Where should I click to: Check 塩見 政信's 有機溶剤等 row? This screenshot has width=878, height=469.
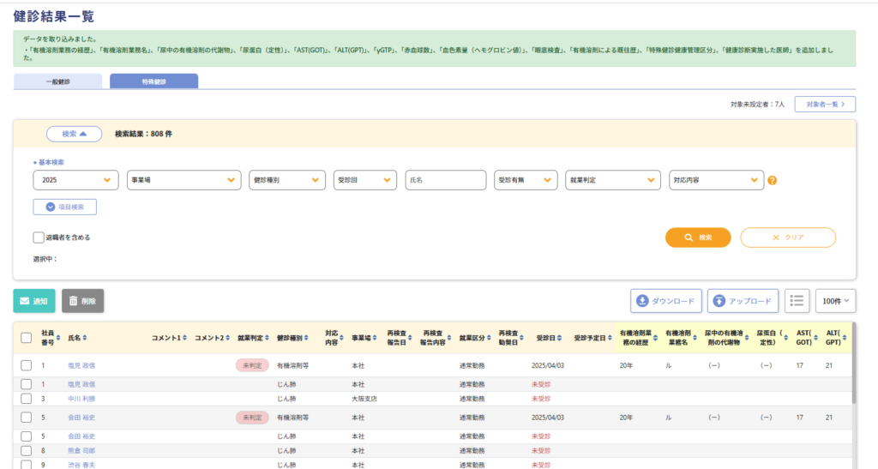[27, 365]
